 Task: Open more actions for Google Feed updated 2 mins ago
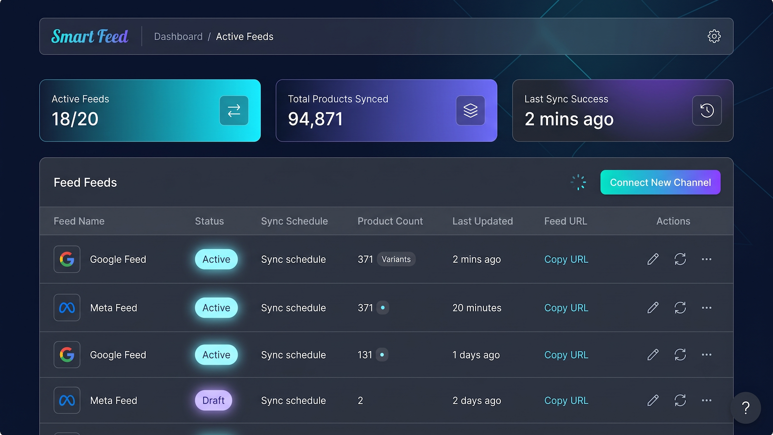click(x=707, y=260)
